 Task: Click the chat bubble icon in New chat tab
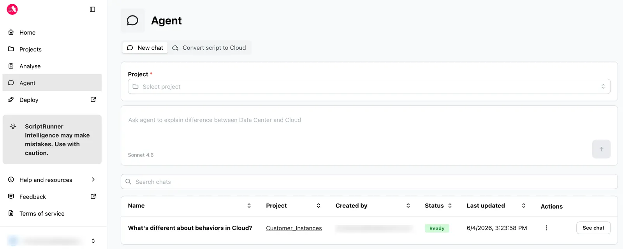coord(130,48)
